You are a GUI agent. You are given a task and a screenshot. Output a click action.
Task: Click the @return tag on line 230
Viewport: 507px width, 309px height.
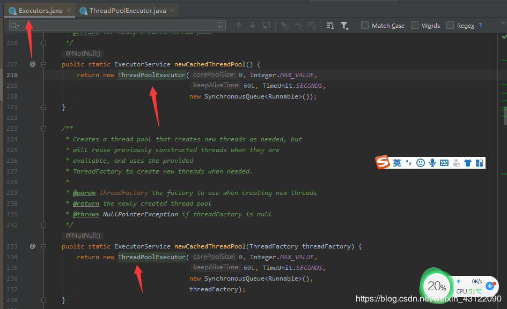pos(86,204)
